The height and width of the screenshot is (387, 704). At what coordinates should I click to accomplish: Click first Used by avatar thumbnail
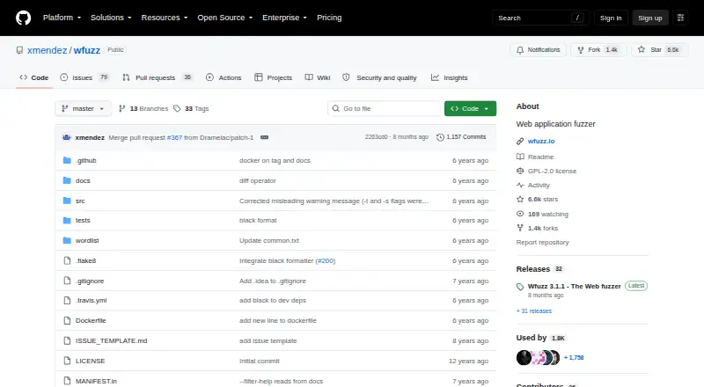point(524,357)
